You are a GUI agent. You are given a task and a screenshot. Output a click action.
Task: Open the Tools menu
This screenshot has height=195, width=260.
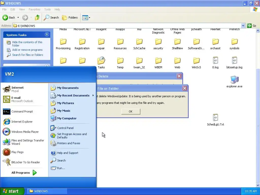point(47,9)
